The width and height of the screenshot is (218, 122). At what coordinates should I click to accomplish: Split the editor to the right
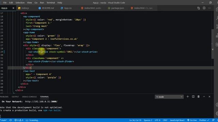[204, 8]
